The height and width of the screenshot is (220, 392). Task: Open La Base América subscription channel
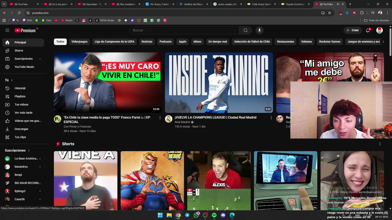point(23,159)
